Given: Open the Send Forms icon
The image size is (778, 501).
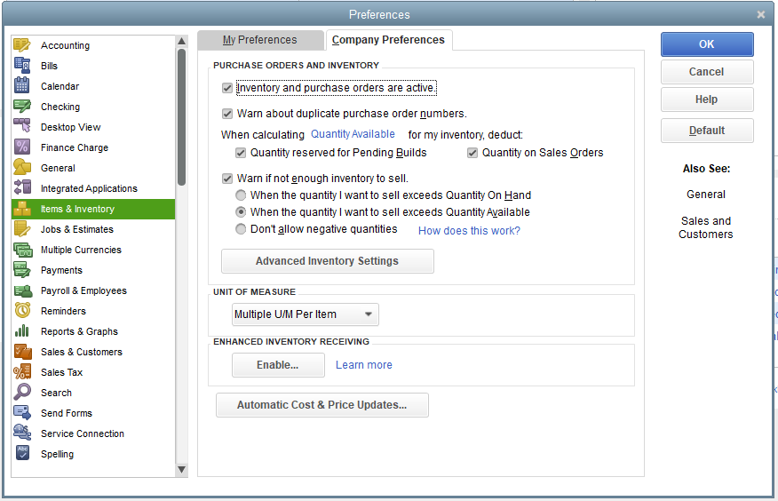Looking at the screenshot, I should (x=22, y=413).
